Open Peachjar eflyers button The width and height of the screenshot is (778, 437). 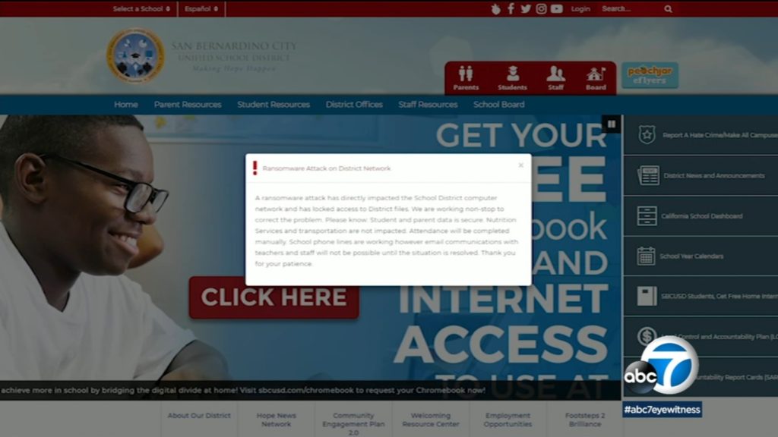(x=650, y=75)
